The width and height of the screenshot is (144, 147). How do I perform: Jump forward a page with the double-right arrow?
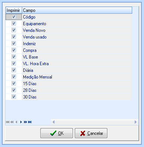[26, 122]
